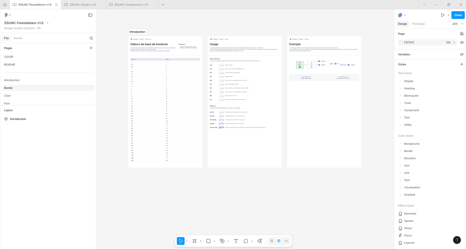466x249 pixels.
Task: Open the file name dropdown chevron
Action: click(x=48, y=23)
